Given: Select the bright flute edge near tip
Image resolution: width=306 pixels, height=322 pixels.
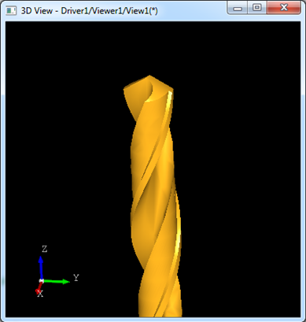Looking at the screenshot, I should 170,101.
